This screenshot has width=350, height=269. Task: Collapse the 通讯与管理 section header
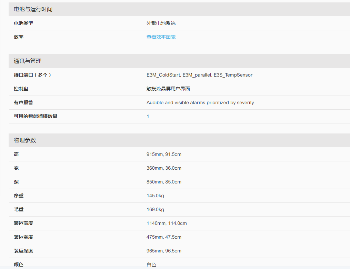coord(28,61)
